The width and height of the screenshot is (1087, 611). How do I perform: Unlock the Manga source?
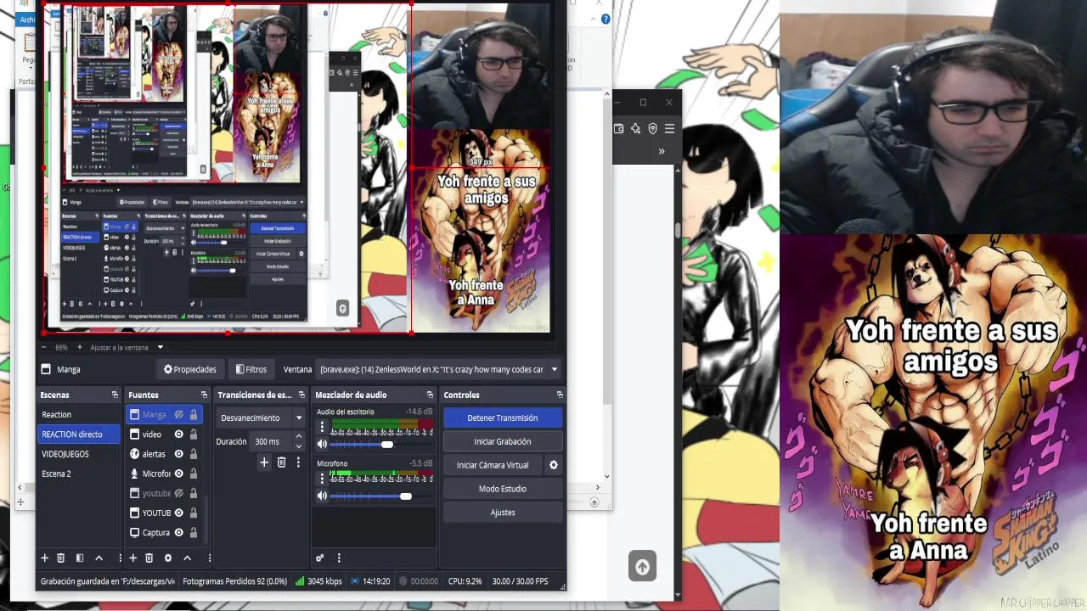(194, 414)
